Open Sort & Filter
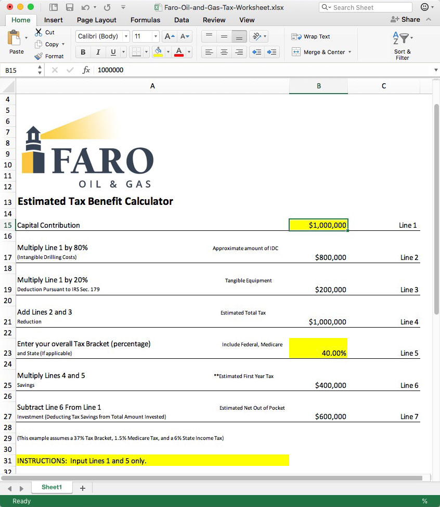Image resolution: width=440 pixels, height=507 pixels. [402, 46]
